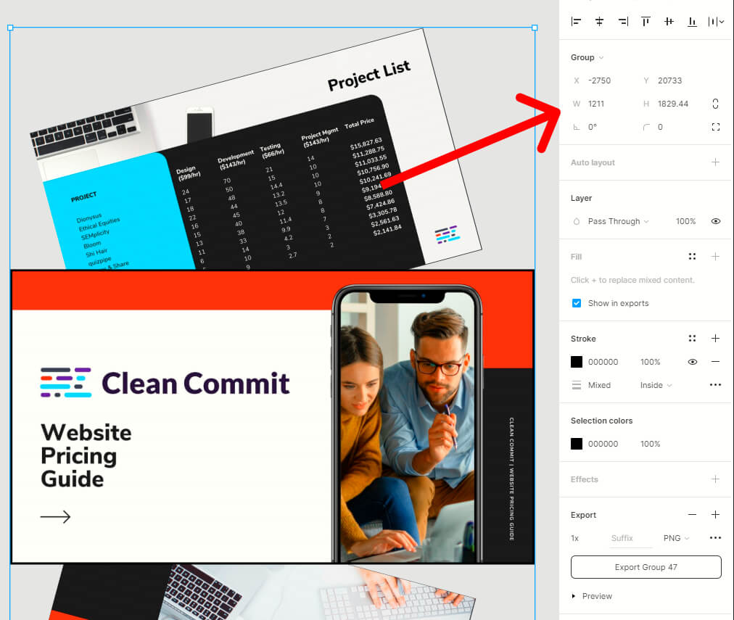This screenshot has height=620, width=734.
Task: Open the stroke position Inside dropdown
Action: tap(656, 385)
